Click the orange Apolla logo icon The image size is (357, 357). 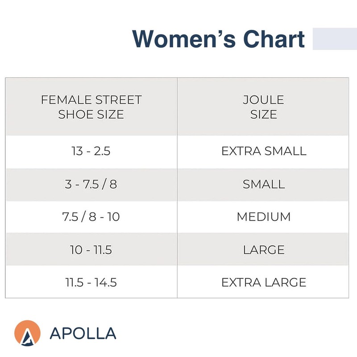click(27, 333)
